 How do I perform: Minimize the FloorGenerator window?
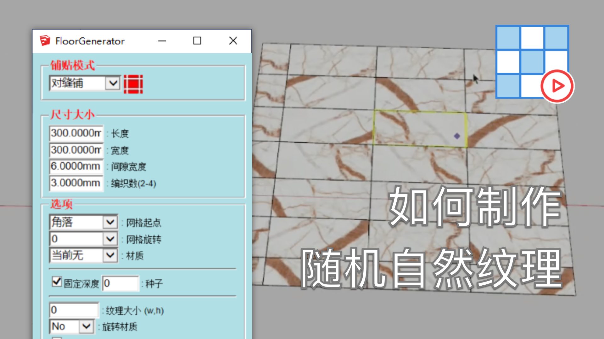(162, 41)
